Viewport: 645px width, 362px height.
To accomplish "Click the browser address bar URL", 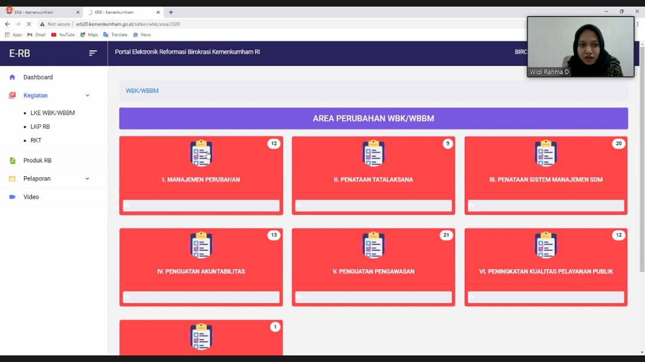I will (128, 24).
